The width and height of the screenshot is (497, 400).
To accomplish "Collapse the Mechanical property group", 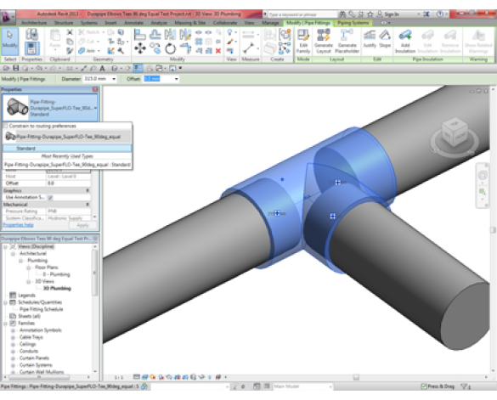I will pyautogui.click(x=88, y=205).
